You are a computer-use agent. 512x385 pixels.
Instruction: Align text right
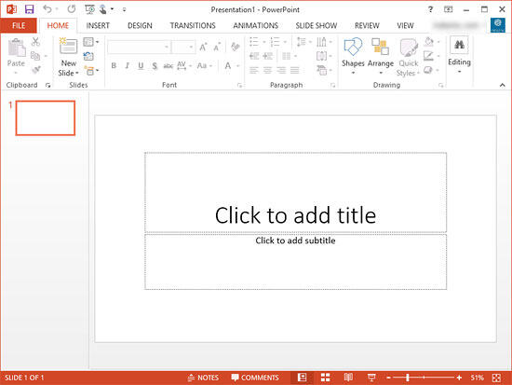[x=281, y=70]
